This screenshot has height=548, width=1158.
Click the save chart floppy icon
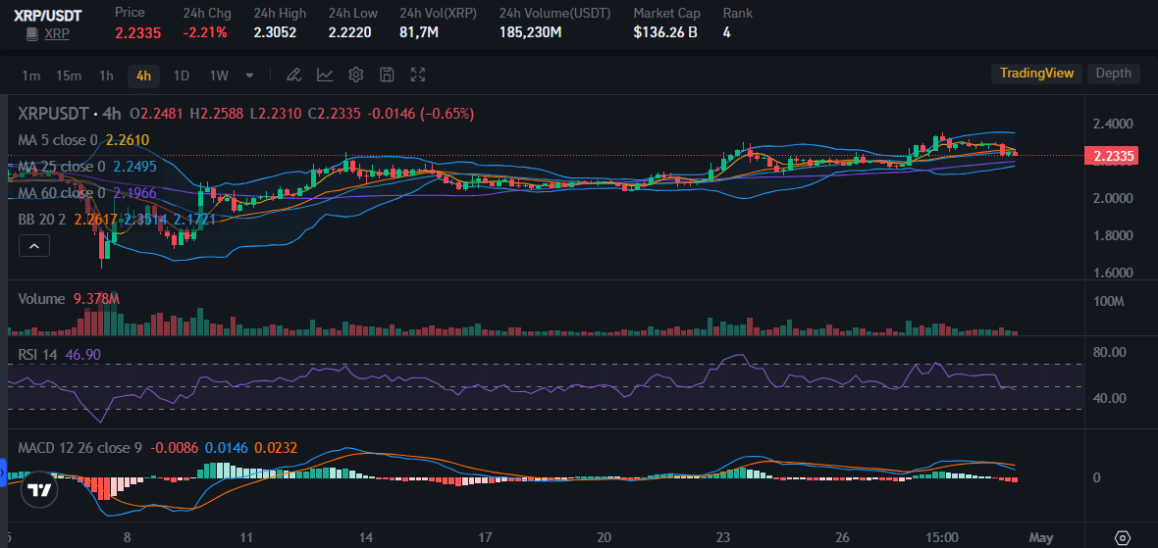point(387,75)
